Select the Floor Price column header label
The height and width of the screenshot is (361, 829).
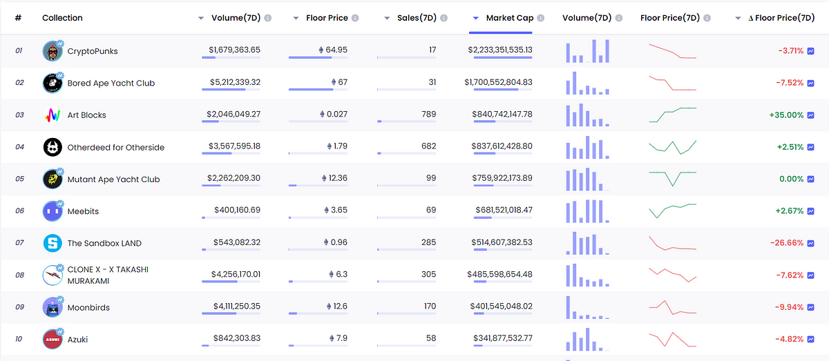[326, 18]
